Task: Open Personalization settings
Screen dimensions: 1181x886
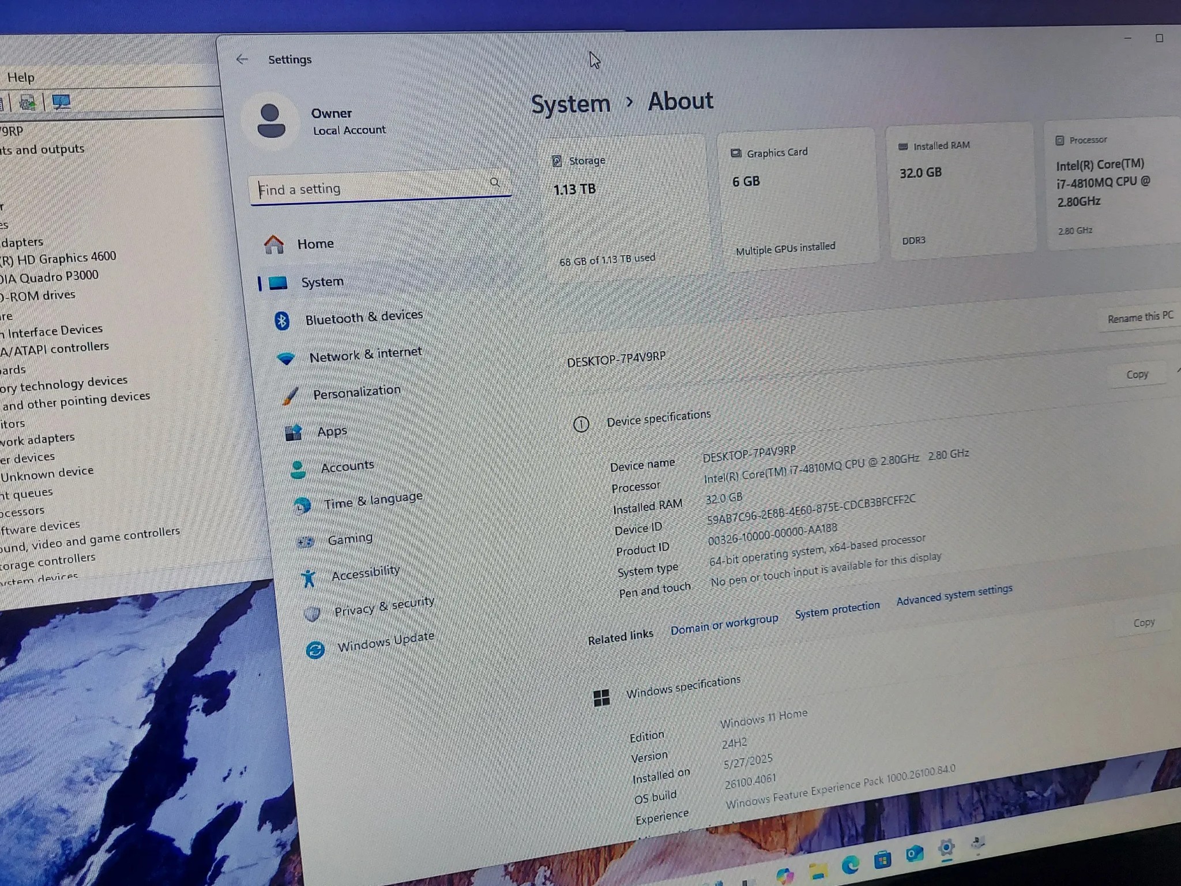Action: tap(356, 392)
